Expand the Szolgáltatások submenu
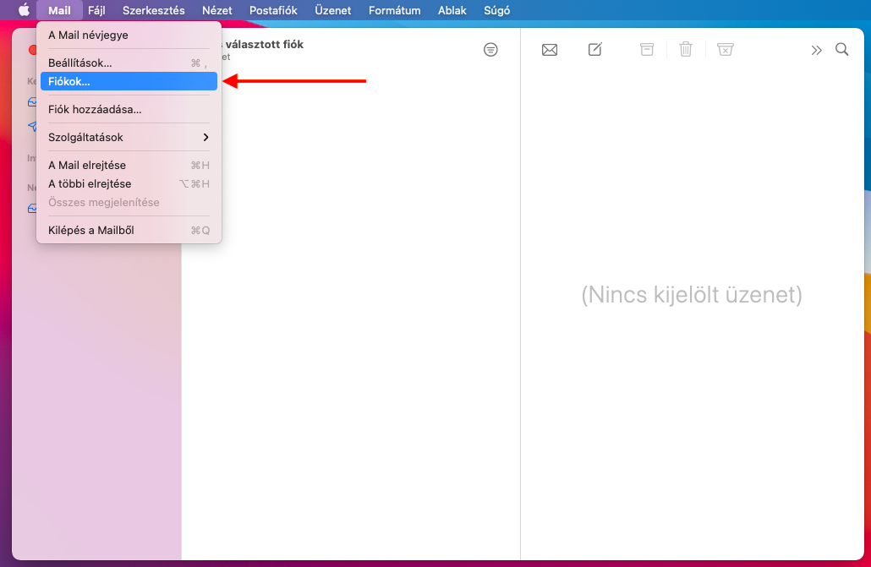Screen dimensions: 871x567 pyautogui.click(x=129, y=137)
